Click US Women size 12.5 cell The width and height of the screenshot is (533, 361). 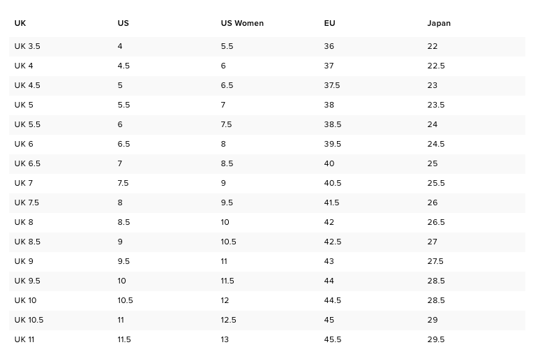pos(228,321)
